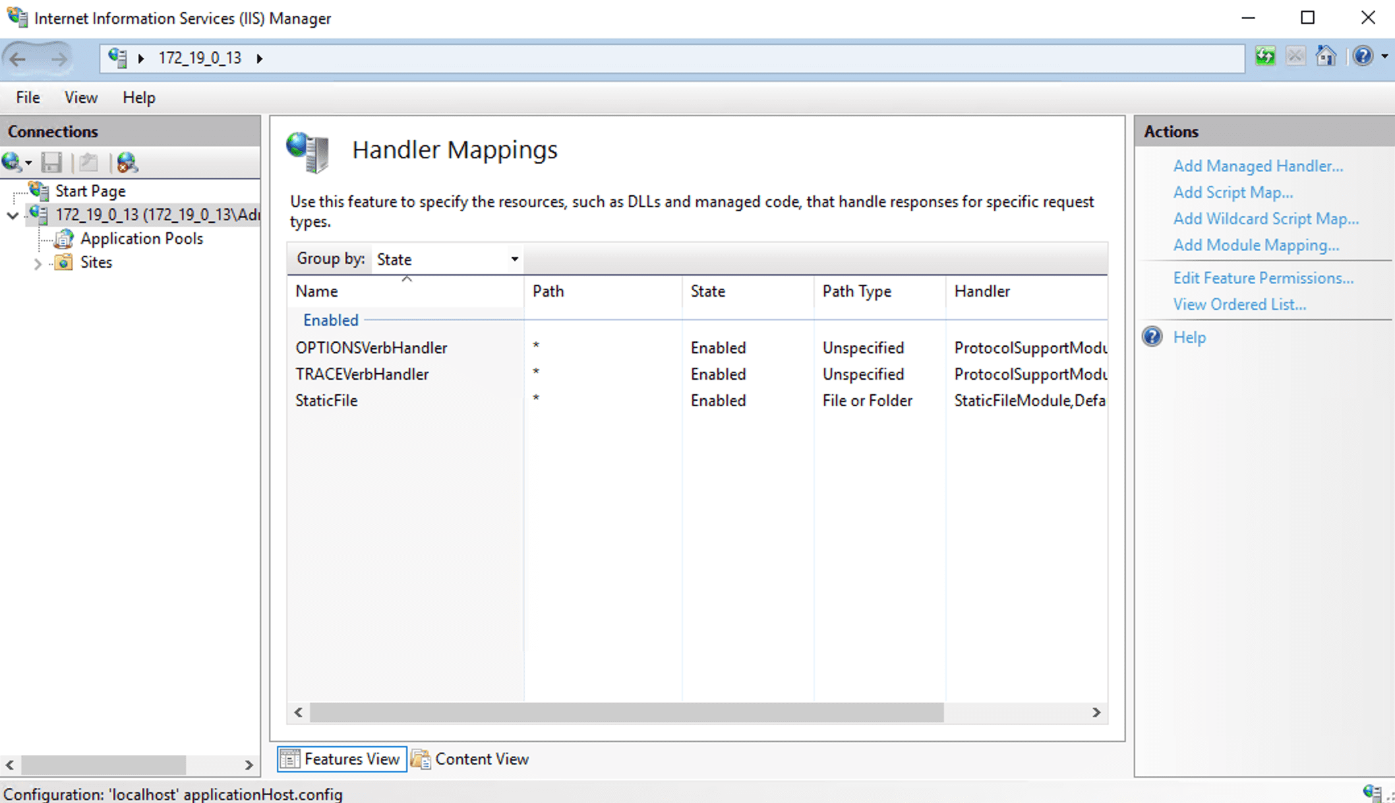Click the Sites folder icon
Screen dimensions: 1395x803
[63, 262]
